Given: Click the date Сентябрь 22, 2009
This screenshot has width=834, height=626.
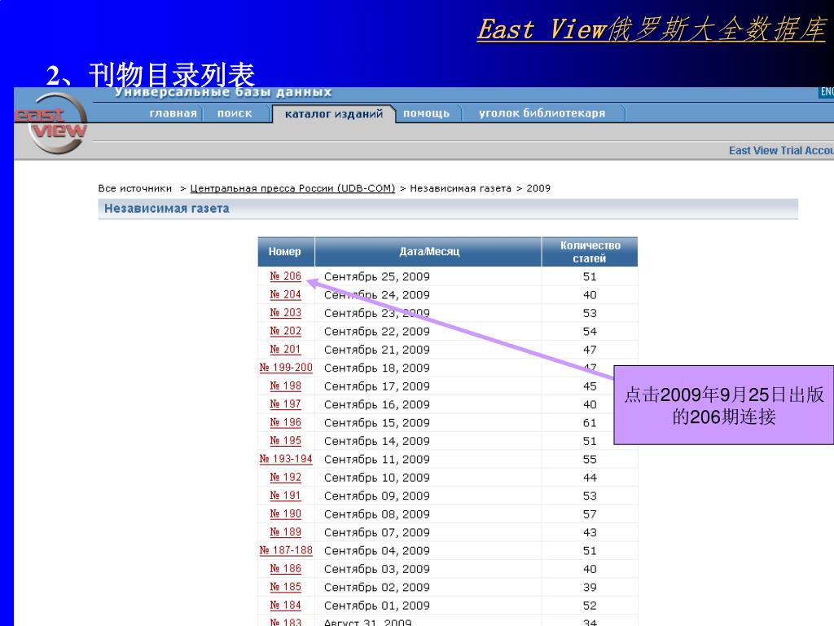Looking at the screenshot, I should [x=377, y=332].
